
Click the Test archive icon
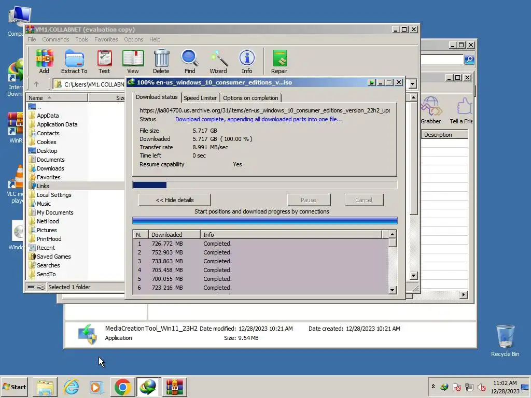click(x=104, y=61)
